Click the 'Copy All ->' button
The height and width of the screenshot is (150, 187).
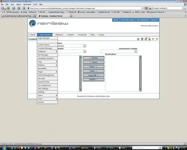(93, 75)
